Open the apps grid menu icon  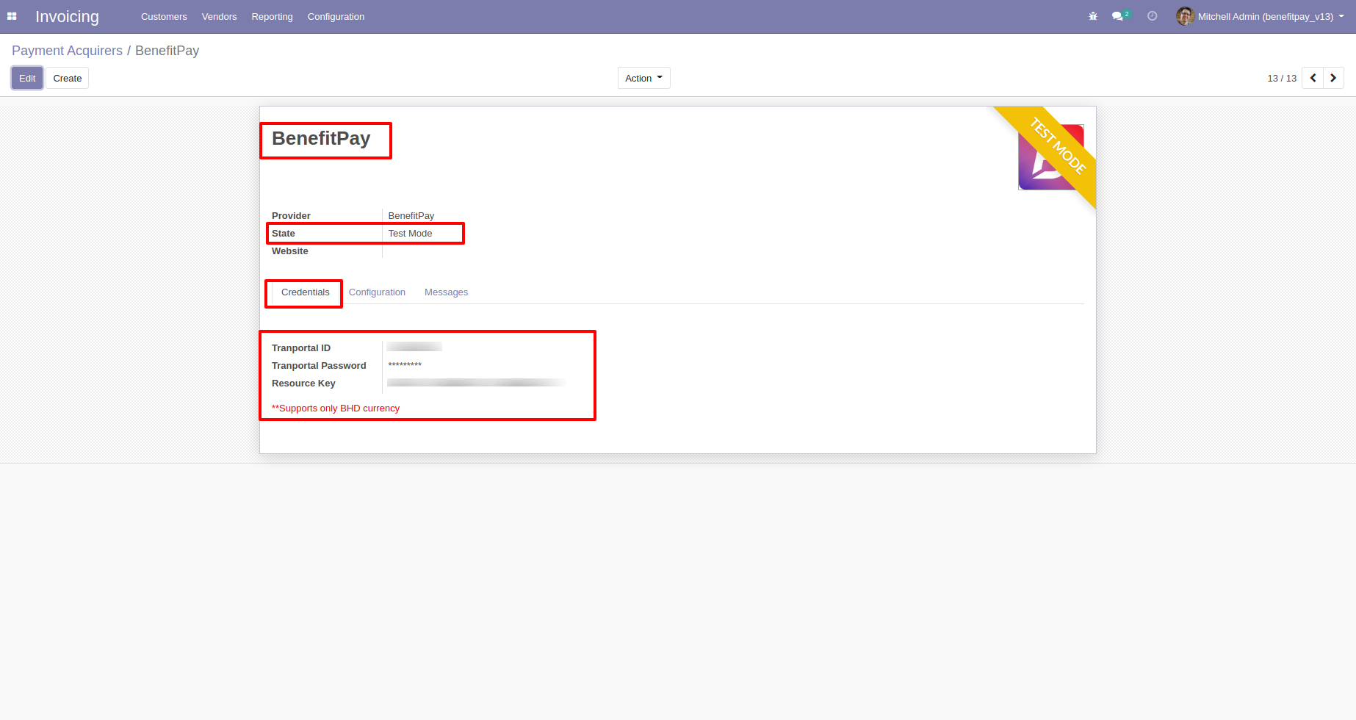point(12,16)
